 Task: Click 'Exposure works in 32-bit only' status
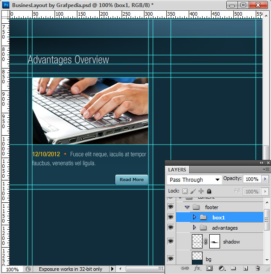point(70,269)
